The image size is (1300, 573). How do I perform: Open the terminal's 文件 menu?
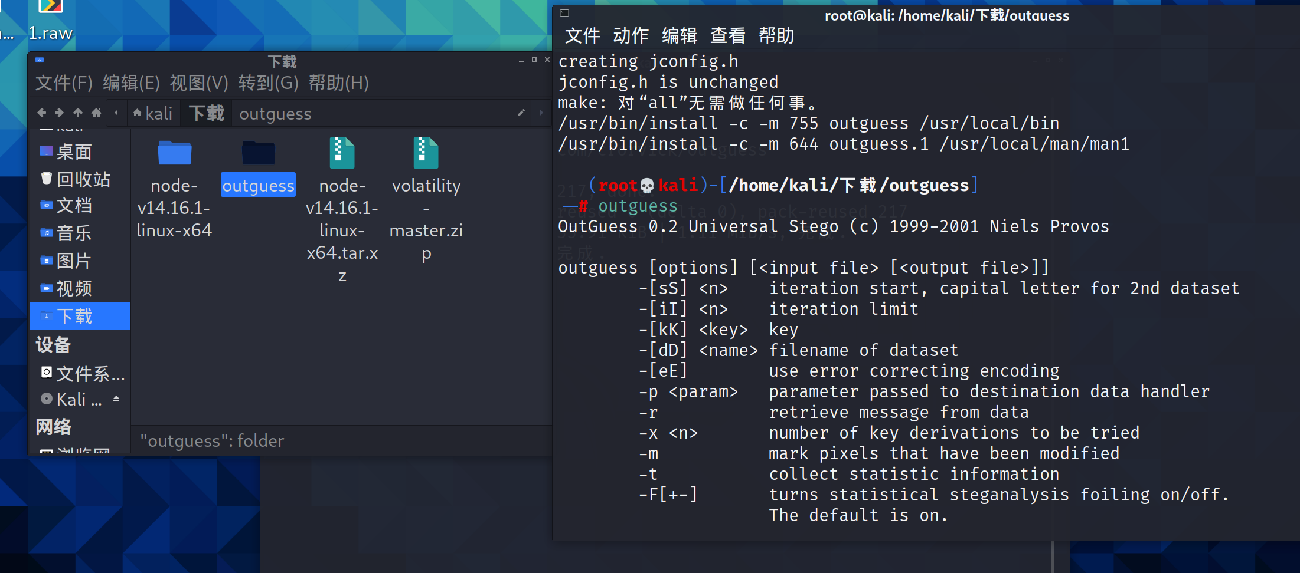tap(582, 36)
